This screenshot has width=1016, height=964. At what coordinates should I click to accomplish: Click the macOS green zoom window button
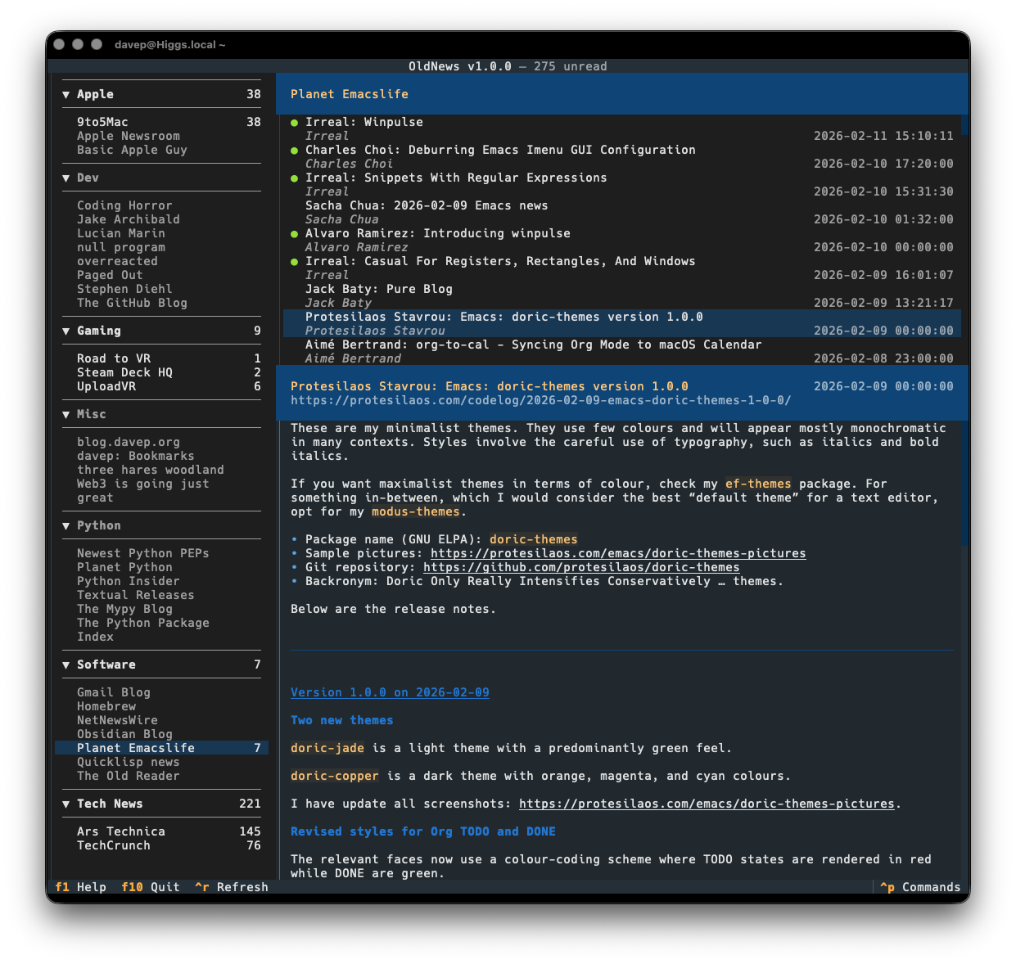click(x=97, y=44)
